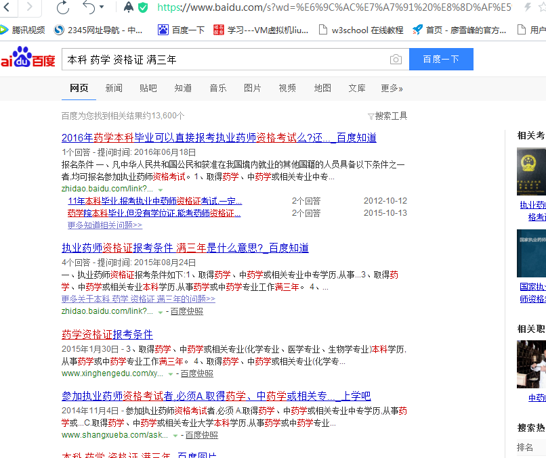Viewport: 546px width, 458px height.
Task: Reload the page with the refresh icon
Action: (63, 7)
